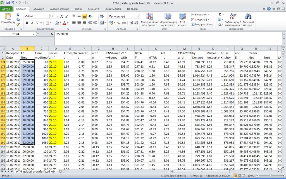This screenshot has width=286, height=179.
Task: Click the orientation text-angle icon
Action: click(90, 17)
